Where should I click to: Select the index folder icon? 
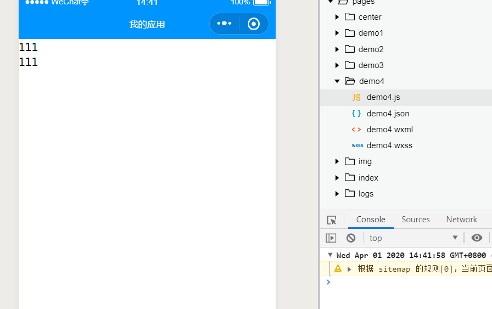[350, 177]
